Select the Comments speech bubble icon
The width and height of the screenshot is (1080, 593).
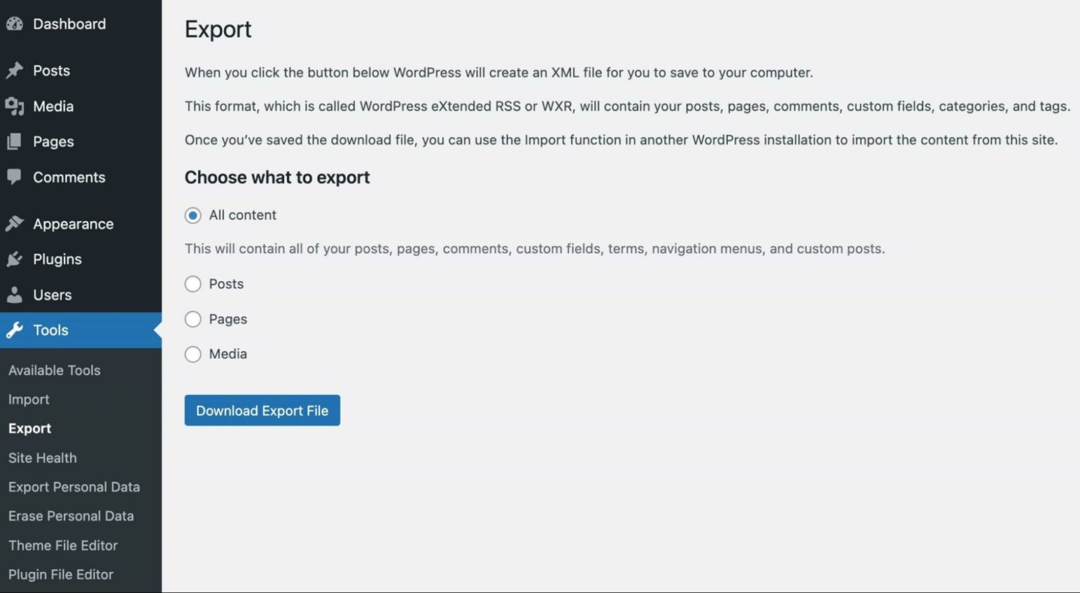(15, 177)
